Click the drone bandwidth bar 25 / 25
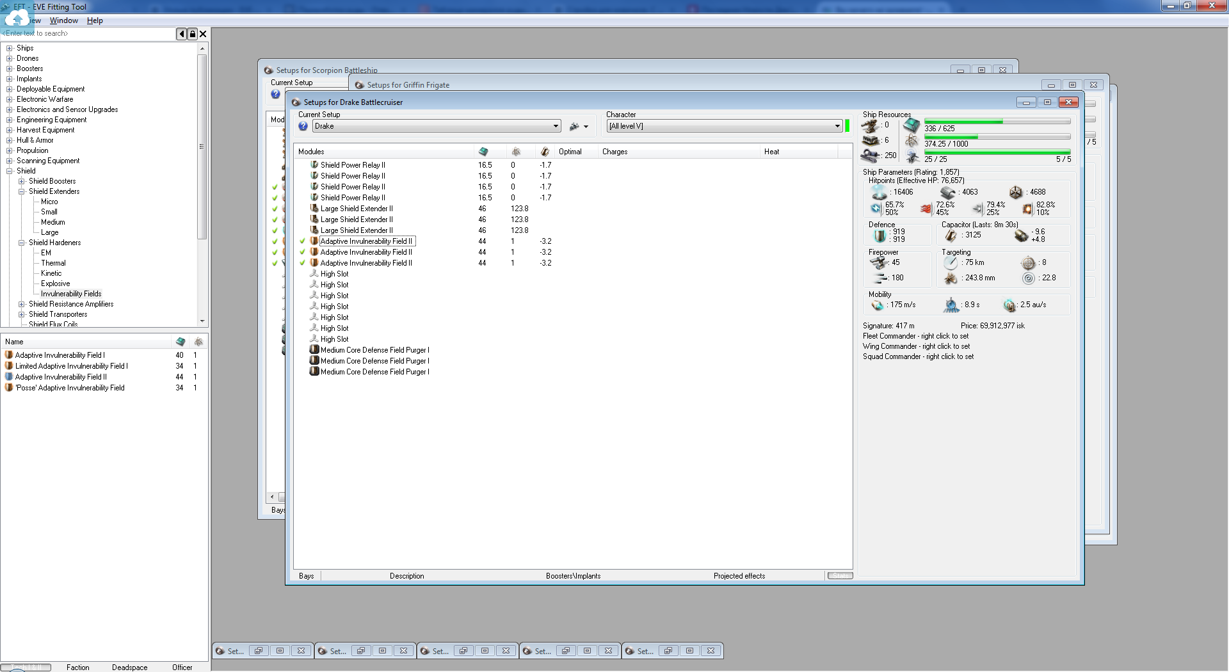 [997, 152]
